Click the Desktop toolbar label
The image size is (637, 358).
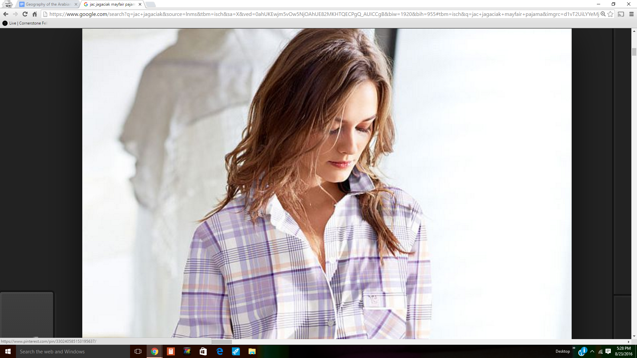click(563, 351)
